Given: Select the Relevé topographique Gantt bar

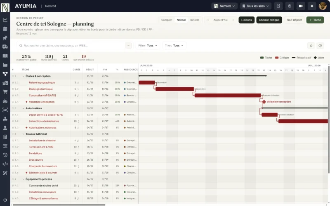Looking at the screenshot, I should [x=147, y=83].
